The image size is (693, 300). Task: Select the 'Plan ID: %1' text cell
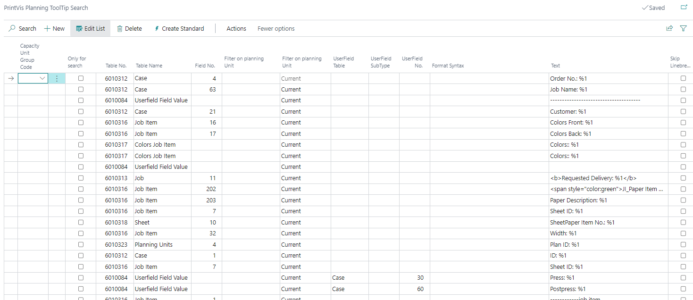click(x=609, y=245)
